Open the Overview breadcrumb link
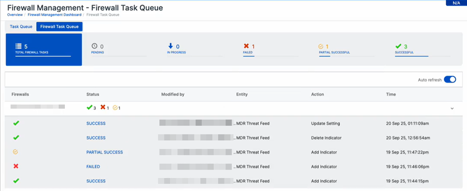467x191 pixels. [x=15, y=15]
